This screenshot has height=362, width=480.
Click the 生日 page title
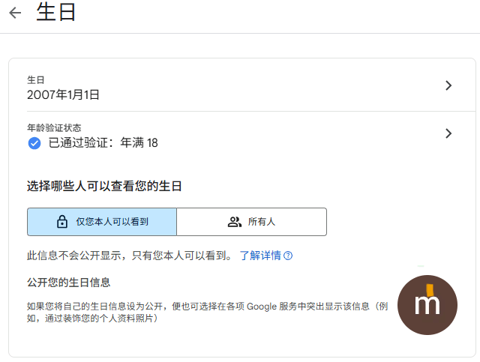56,12
